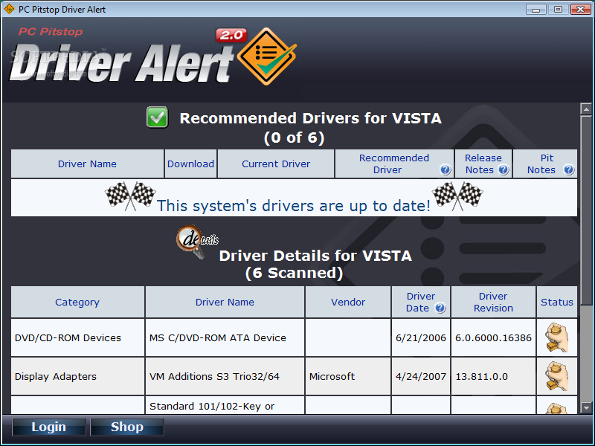
Task: Click 'Recommended Drivers for VISTA' heading
Action: (x=310, y=118)
